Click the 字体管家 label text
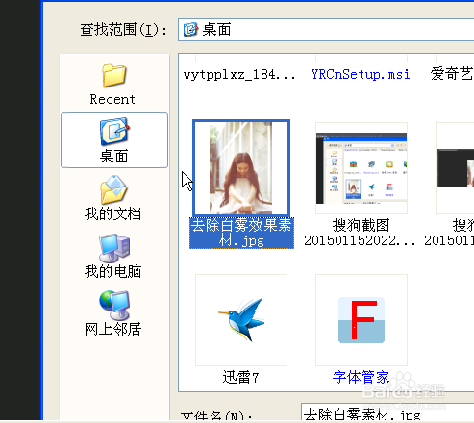The image size is (474, 423). pos(361,377)
